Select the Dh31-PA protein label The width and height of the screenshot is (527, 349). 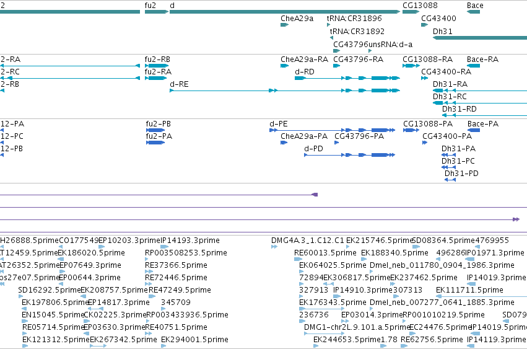click(458, 149)
